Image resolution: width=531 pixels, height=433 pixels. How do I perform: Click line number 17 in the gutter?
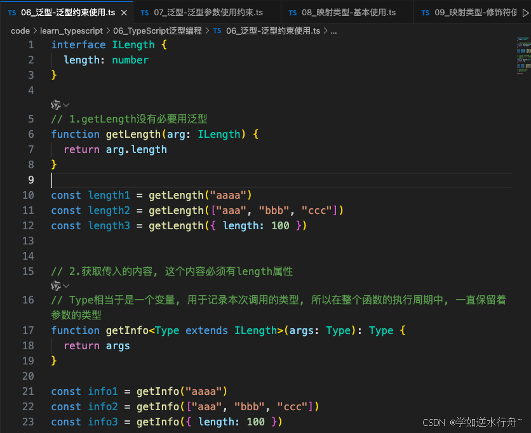point(28,330)
